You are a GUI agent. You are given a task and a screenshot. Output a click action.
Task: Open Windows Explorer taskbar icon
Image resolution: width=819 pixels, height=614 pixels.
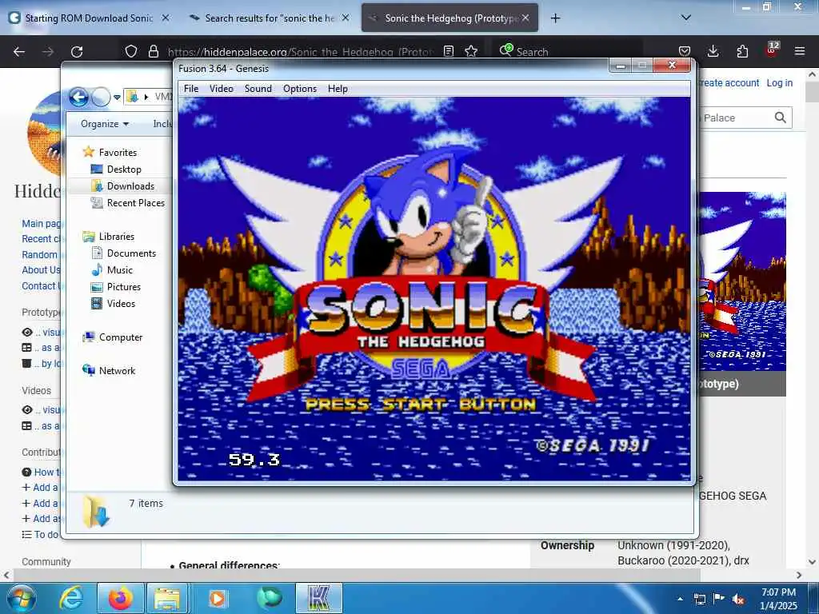click(x=166, y=598)
